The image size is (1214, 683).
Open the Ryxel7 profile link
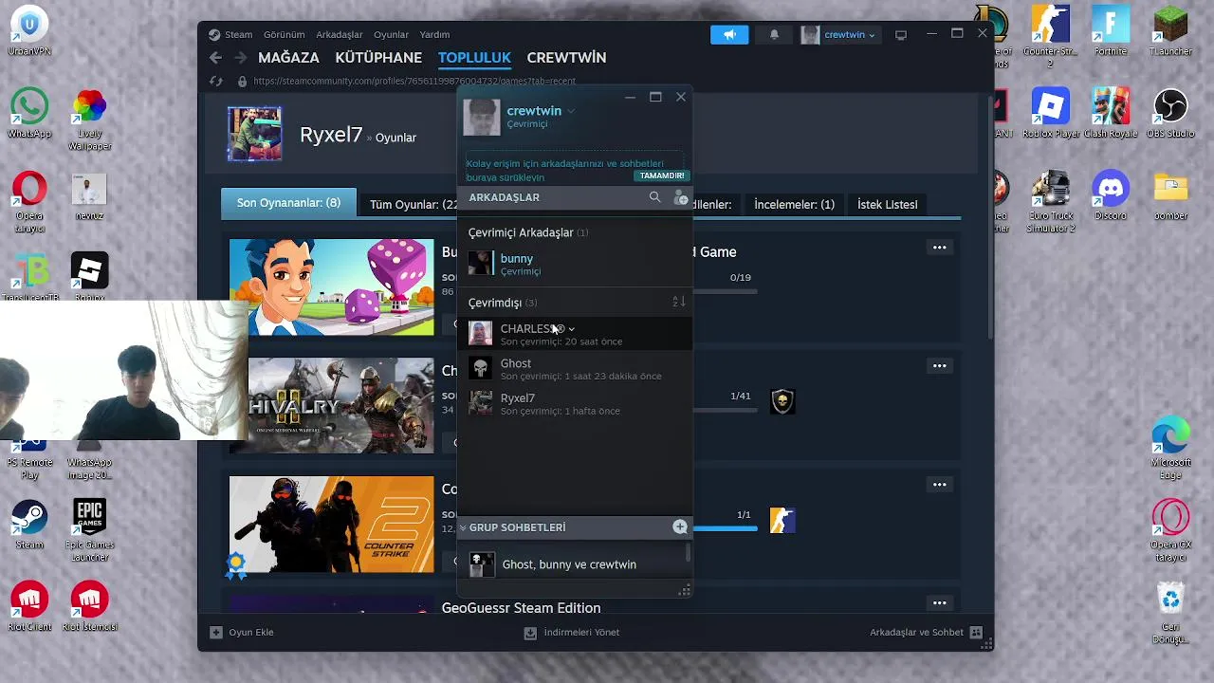click(331, 136)
